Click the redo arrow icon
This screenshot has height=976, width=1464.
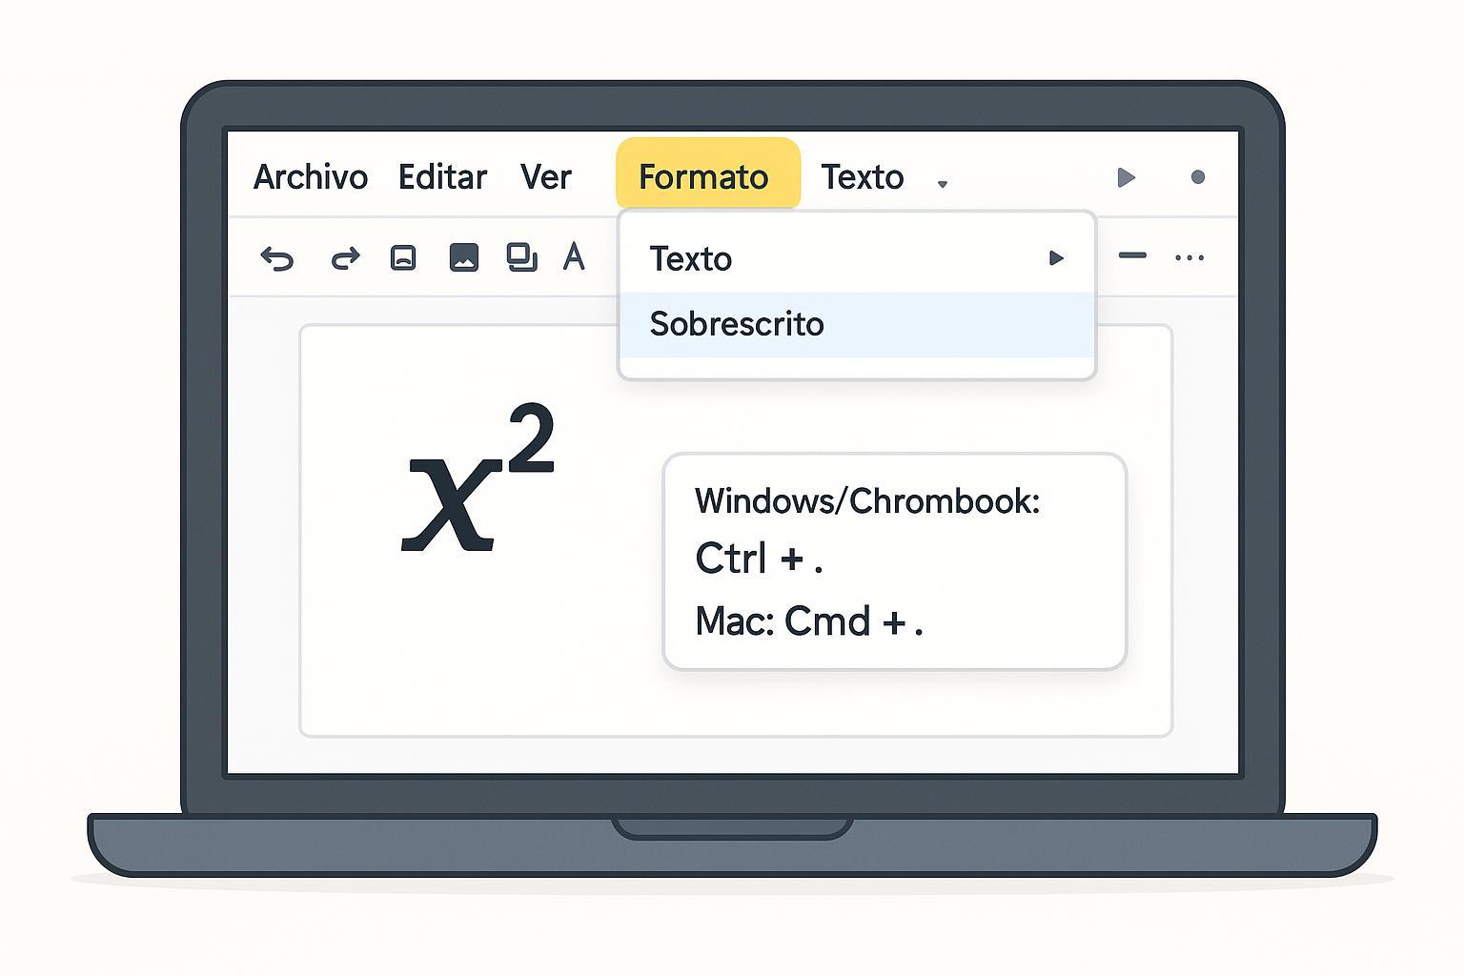point(344,258)
